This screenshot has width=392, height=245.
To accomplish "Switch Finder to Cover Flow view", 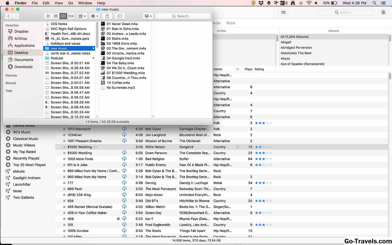I will pos(71,16).
